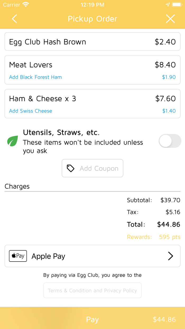Image resolution: width=185 pixels, height=329 pixels.
Task: Tap the coupon tag icon
Action: point(71,168)
